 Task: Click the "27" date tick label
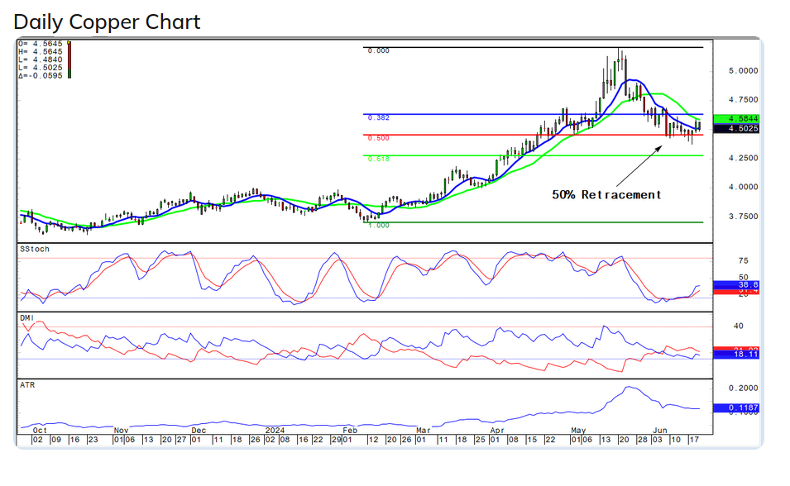pyautogui.click(x=181, y=441)
